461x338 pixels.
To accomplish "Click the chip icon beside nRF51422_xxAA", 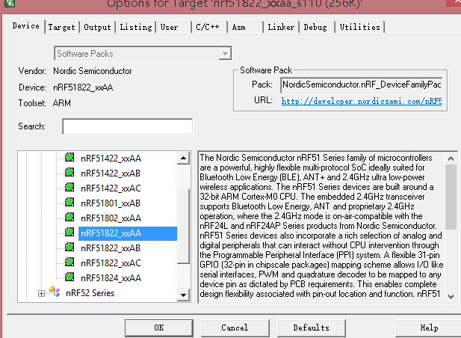I will [69, 157].
